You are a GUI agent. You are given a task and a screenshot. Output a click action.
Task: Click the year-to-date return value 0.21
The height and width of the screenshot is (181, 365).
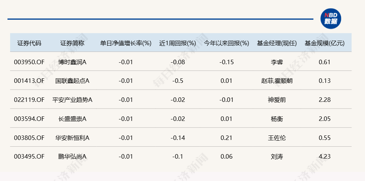pyautogui.click(x=227, y=138)
